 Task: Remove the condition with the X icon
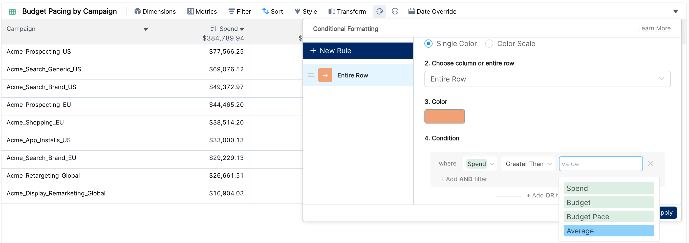650,164
